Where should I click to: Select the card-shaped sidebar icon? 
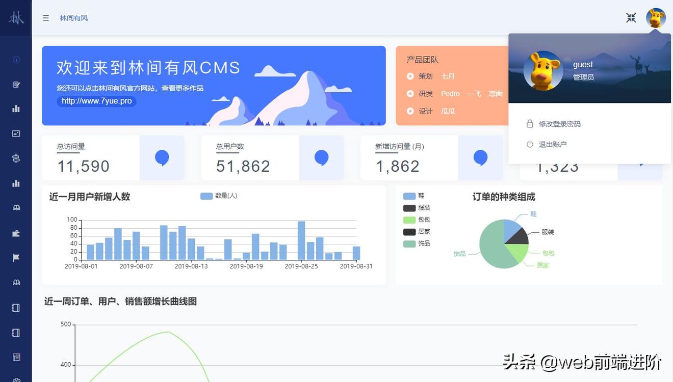click(16, 133)
